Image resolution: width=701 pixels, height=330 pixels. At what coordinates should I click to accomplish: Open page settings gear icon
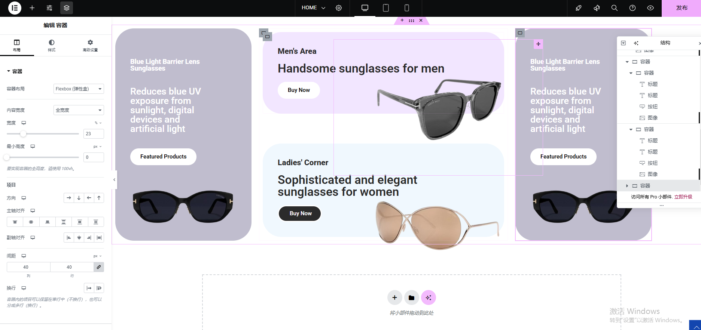pyautogui.click(x=339, y=8)
